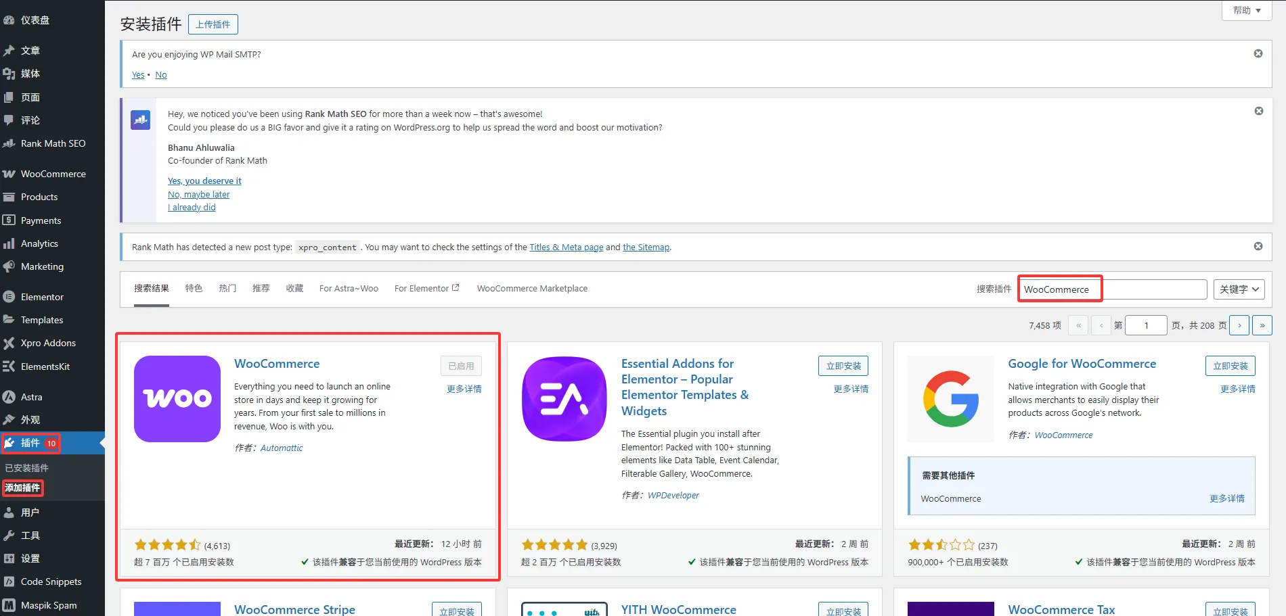Switch to the 热门 plugins tab
This screenshot has height=616, width=1286.
(x=227, y=289)
